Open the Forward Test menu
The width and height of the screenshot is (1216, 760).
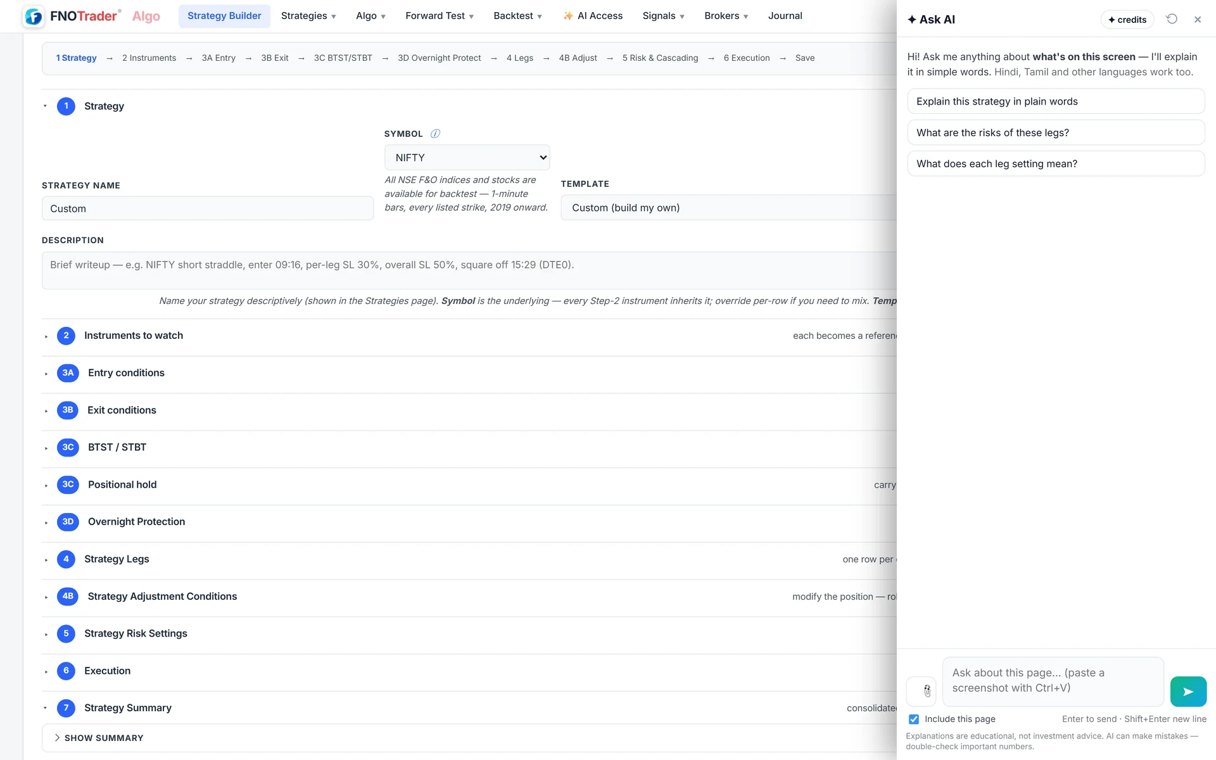440,16
